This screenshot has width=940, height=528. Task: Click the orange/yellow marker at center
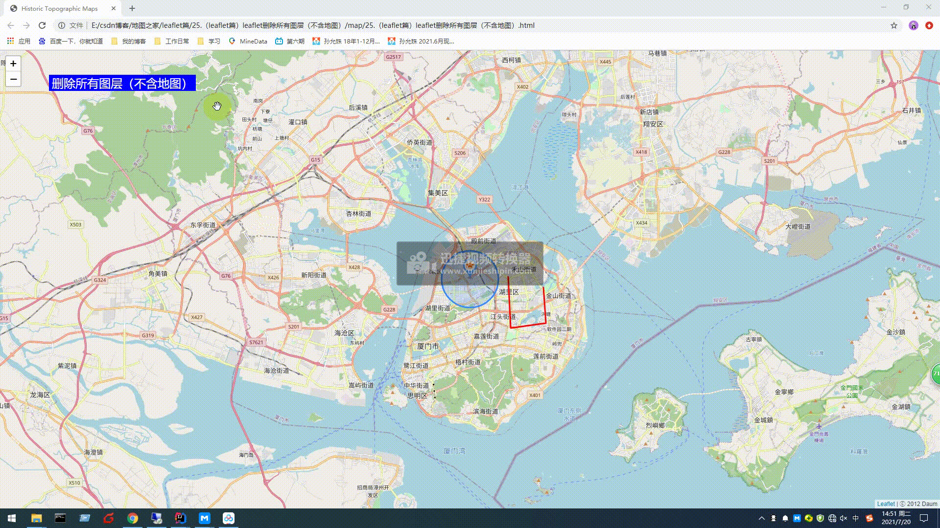[x=470, y=265]
